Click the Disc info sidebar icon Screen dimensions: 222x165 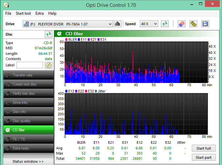click(8, 112)
